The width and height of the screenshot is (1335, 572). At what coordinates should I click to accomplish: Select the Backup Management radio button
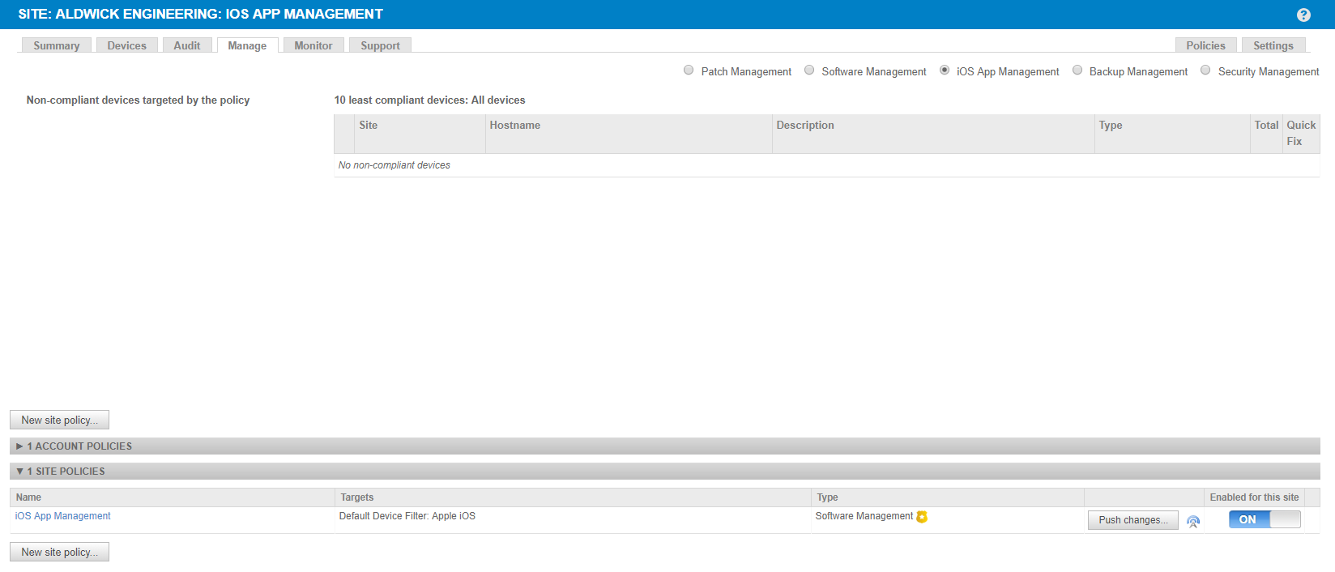(1077, 70)
